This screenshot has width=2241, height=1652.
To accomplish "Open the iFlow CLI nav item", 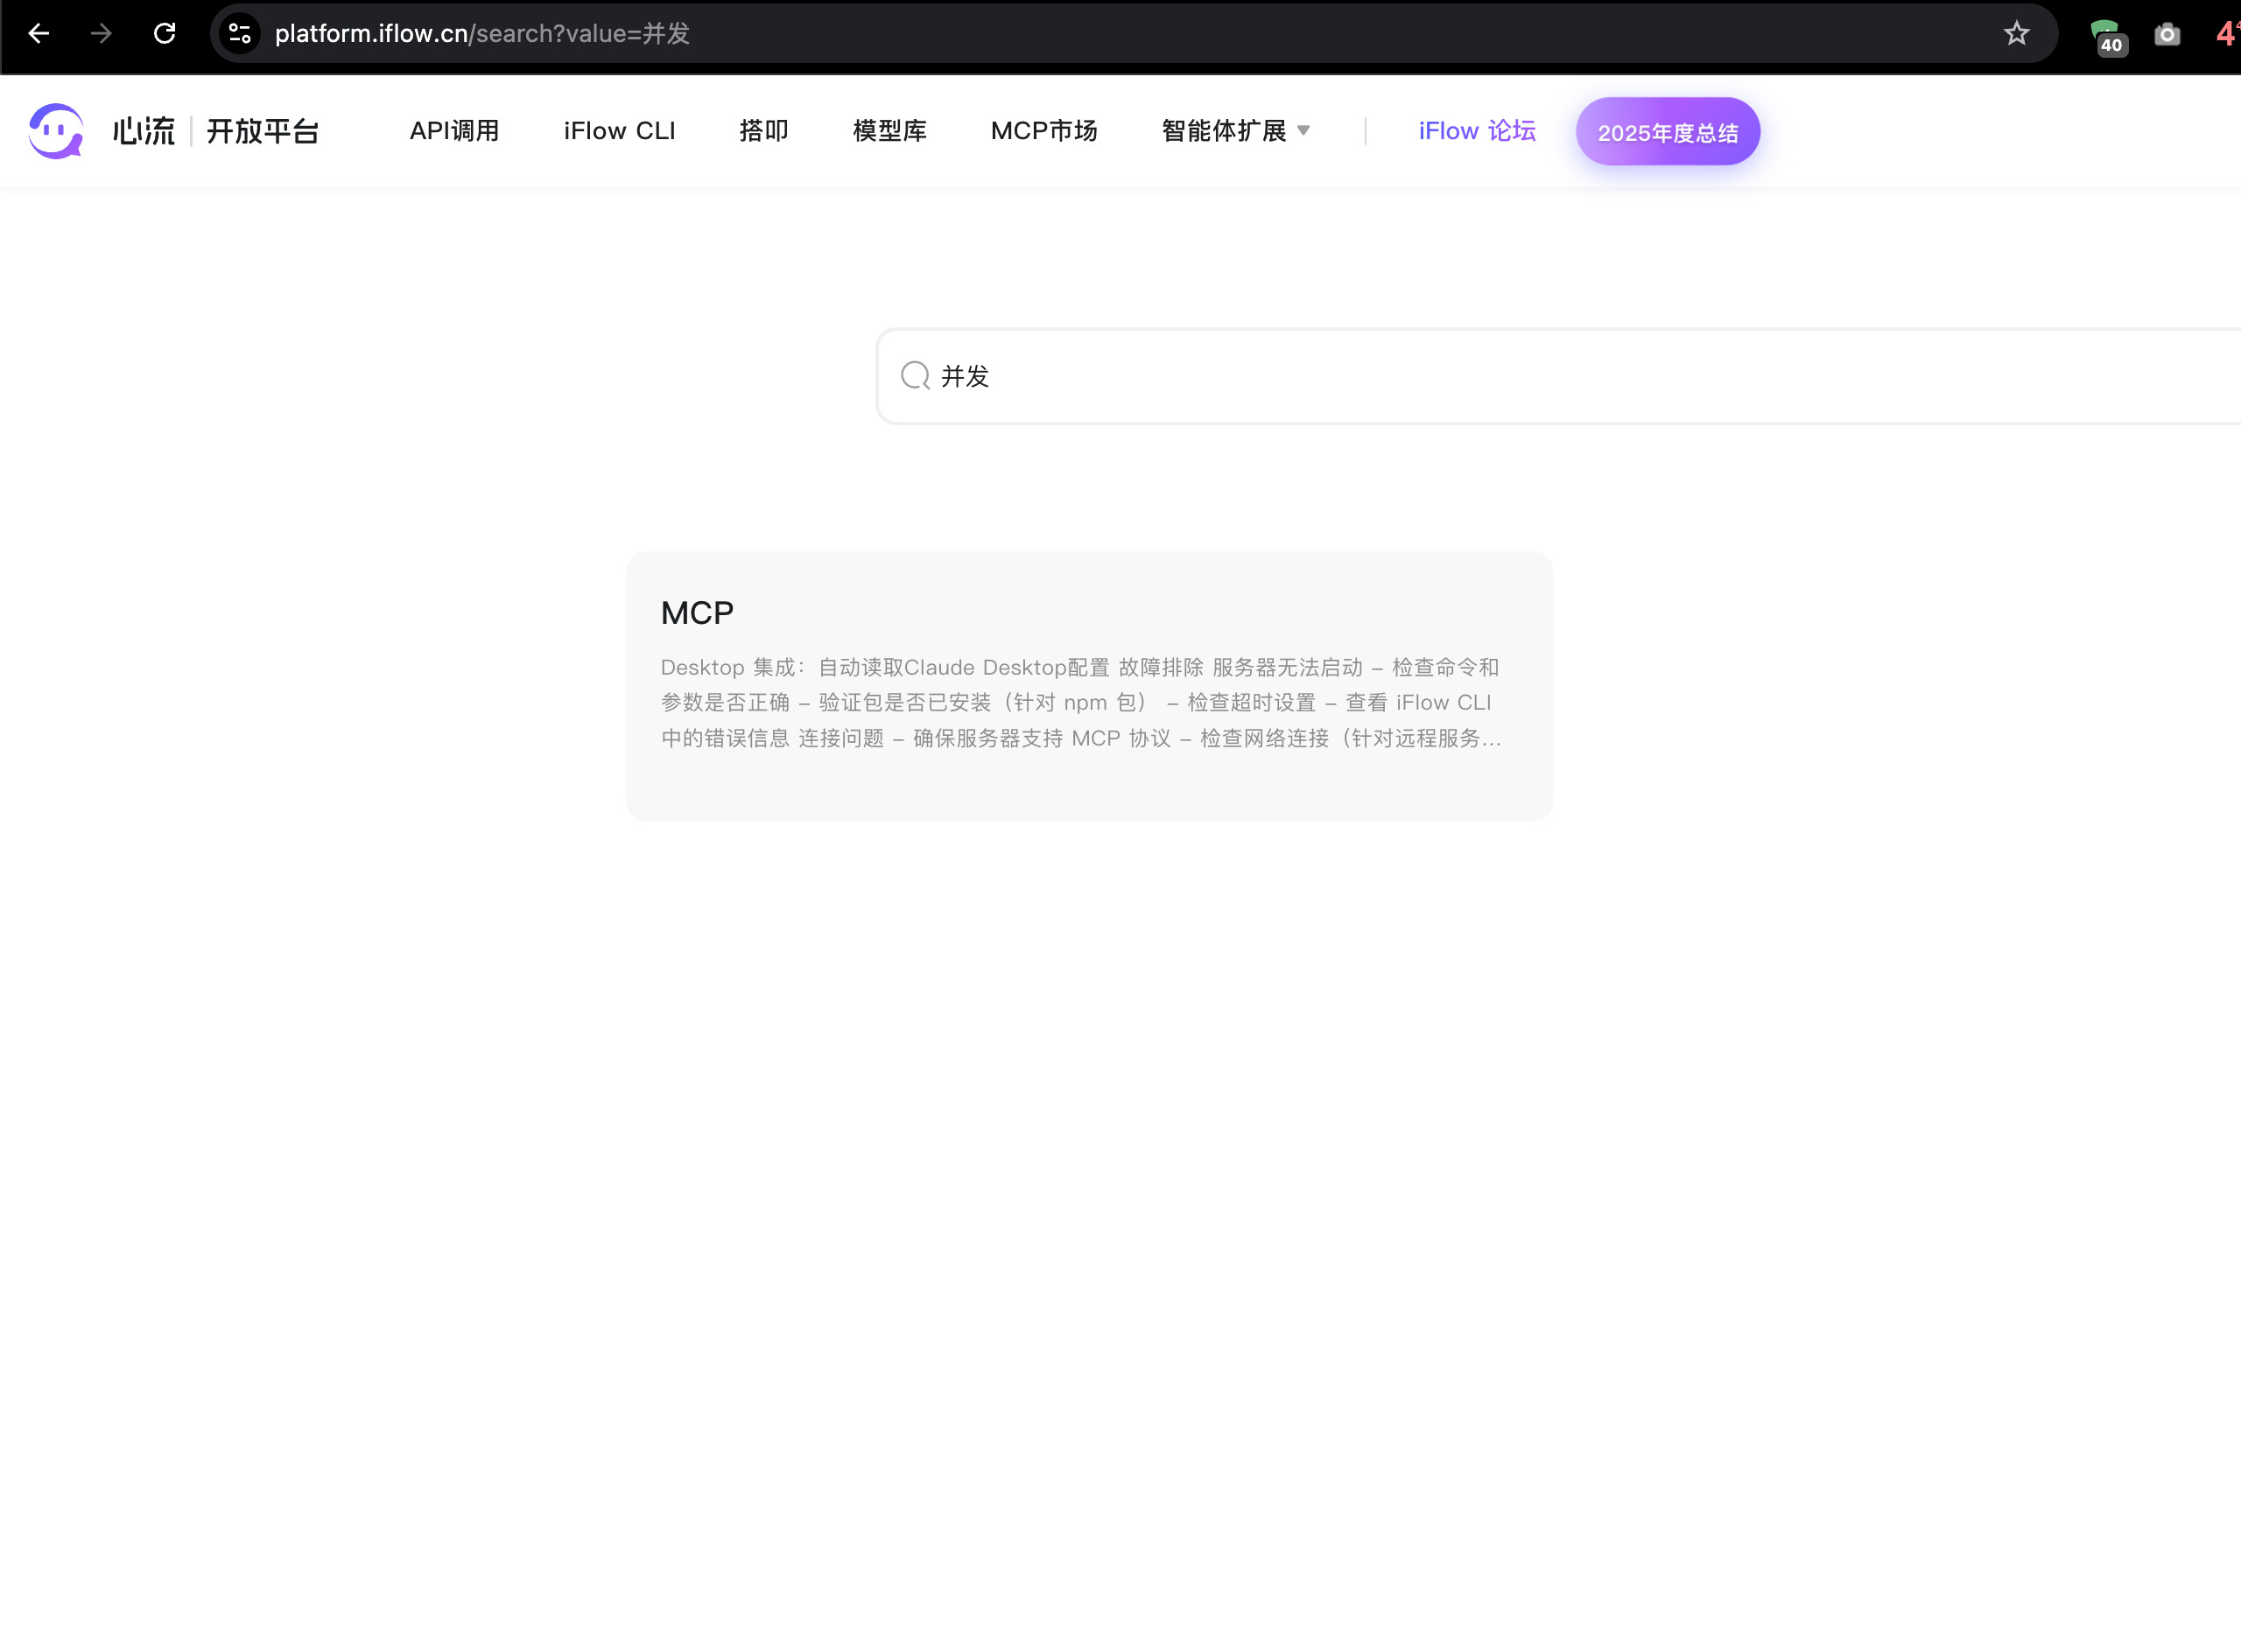I will pos(619,131).
